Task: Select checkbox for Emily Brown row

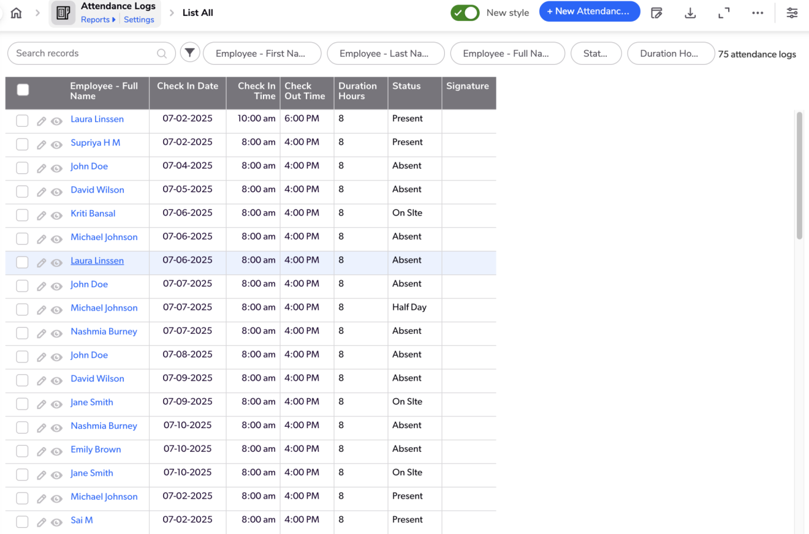Action: (22, 451)
